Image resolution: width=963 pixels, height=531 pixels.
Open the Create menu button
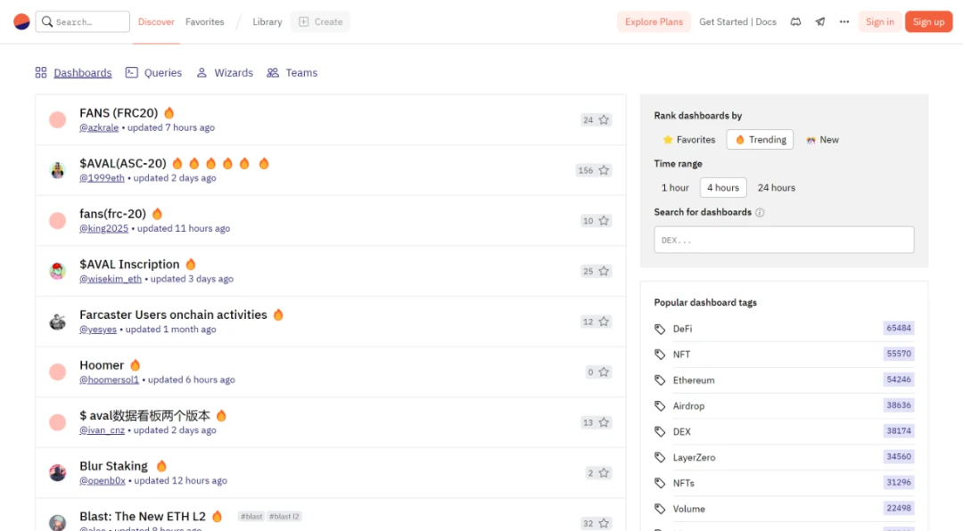pyautogui.click(x=320, y=21)
